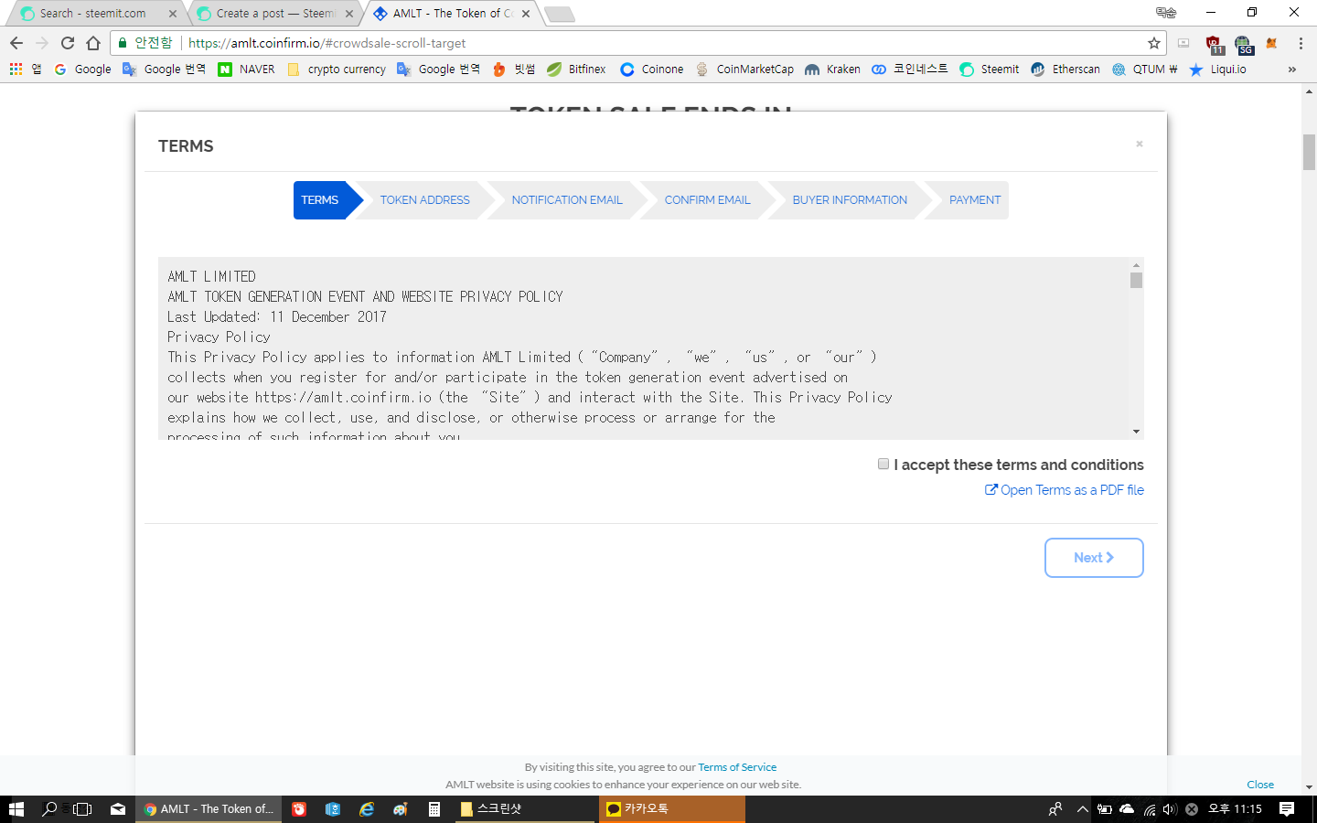The image size is (1317, 823).
Task: Close the cookie notice banner
Action: [1260, 785]
